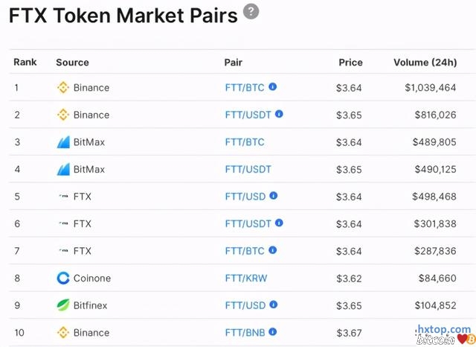476x347 pixels.
Task: Click the Bitfinex leaf logo
Action: click(x=63, y=305)
